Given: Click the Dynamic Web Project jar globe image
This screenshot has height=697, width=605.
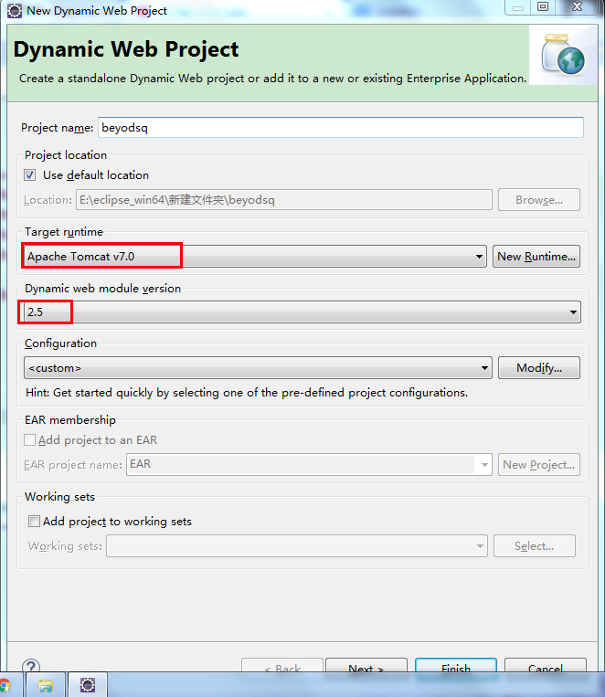Looking at the screenshot, I should (x=563, y=55).
